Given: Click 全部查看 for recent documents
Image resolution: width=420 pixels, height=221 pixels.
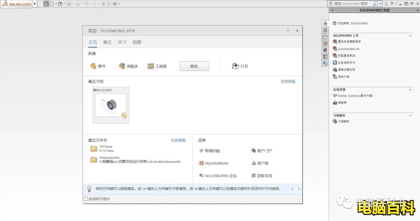Looking at the screenshot, I should pyautogui.click(x=288, y=81).
